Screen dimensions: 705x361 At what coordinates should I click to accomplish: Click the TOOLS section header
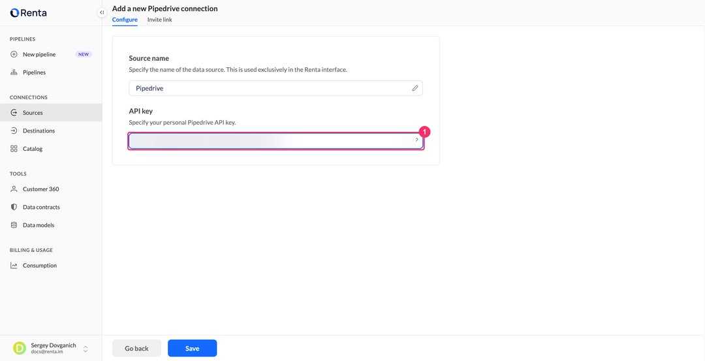click(x=18, y=174)
